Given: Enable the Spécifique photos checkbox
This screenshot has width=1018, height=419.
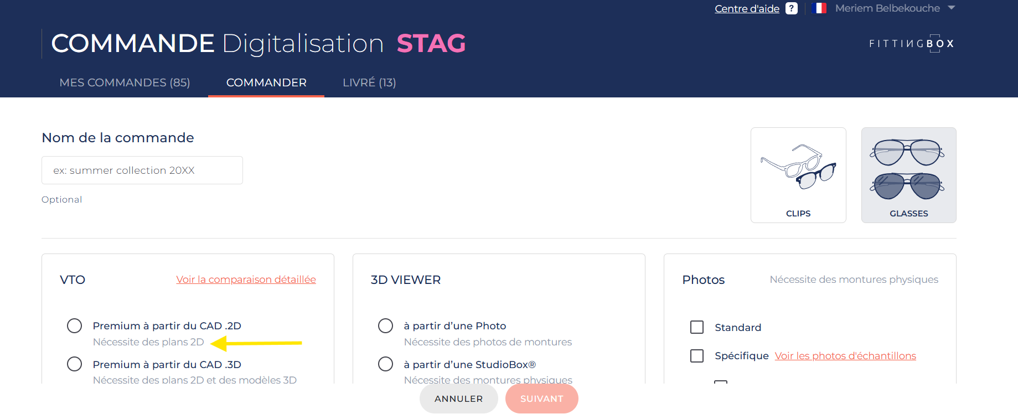Looking at the screenshot, I should [x=697, y=355].
